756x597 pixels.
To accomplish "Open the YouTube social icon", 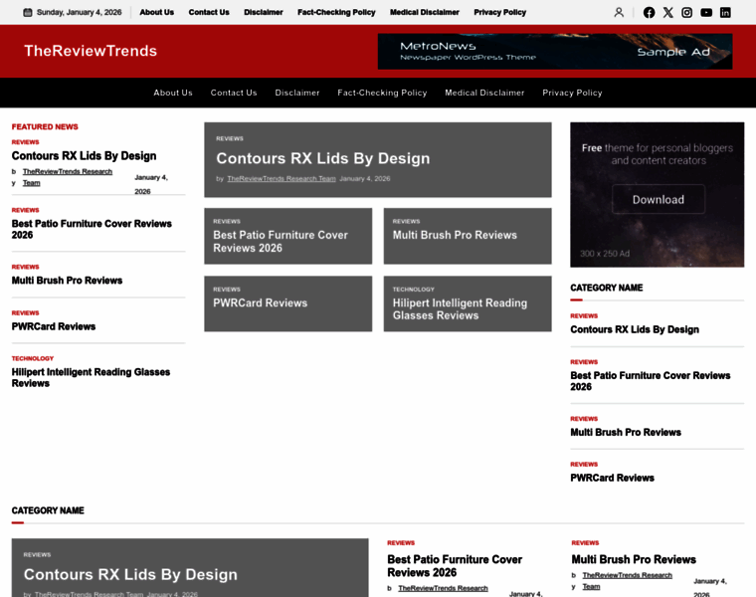I will (x=706, y=12).
